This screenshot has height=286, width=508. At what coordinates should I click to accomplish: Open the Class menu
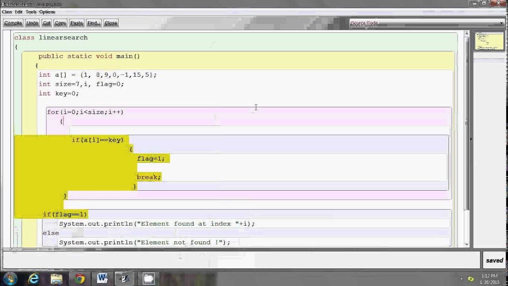point(7,12)
